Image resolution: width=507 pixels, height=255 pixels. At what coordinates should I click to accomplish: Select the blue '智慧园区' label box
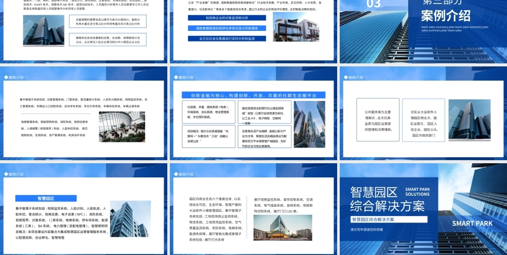click(46, 198)
